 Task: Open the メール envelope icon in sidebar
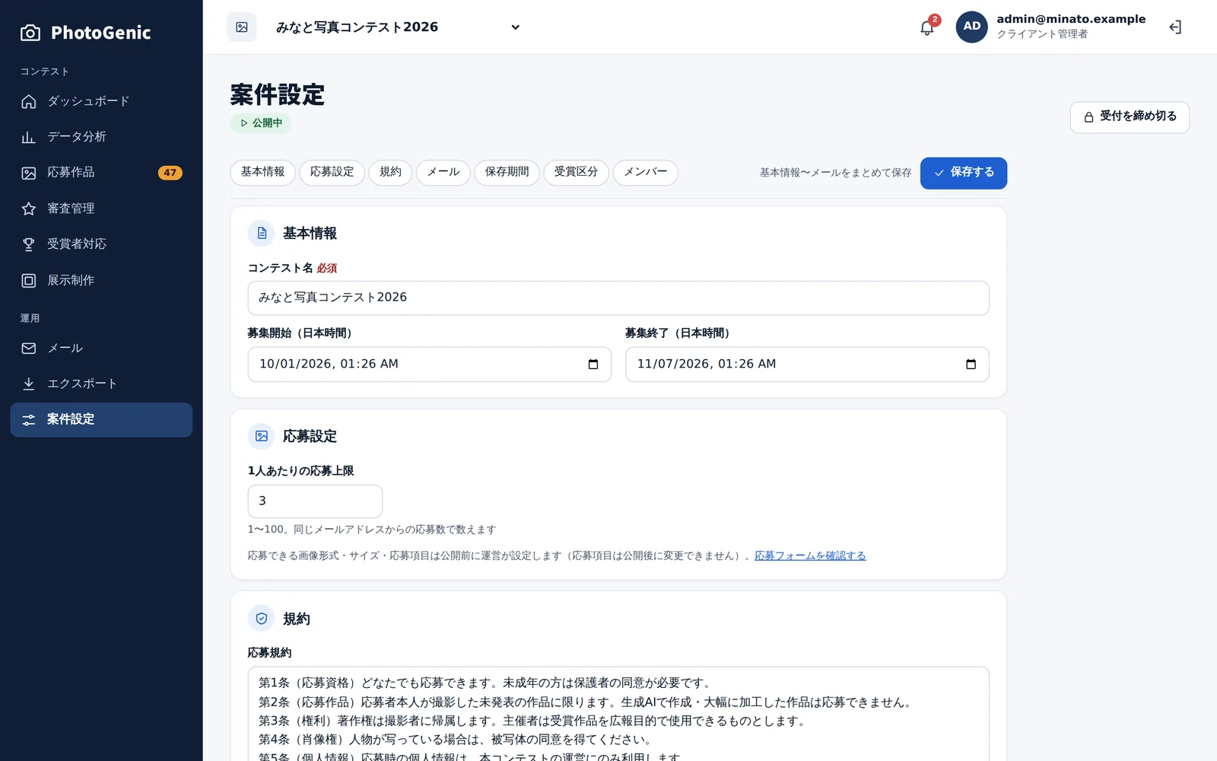click(29, 348)
